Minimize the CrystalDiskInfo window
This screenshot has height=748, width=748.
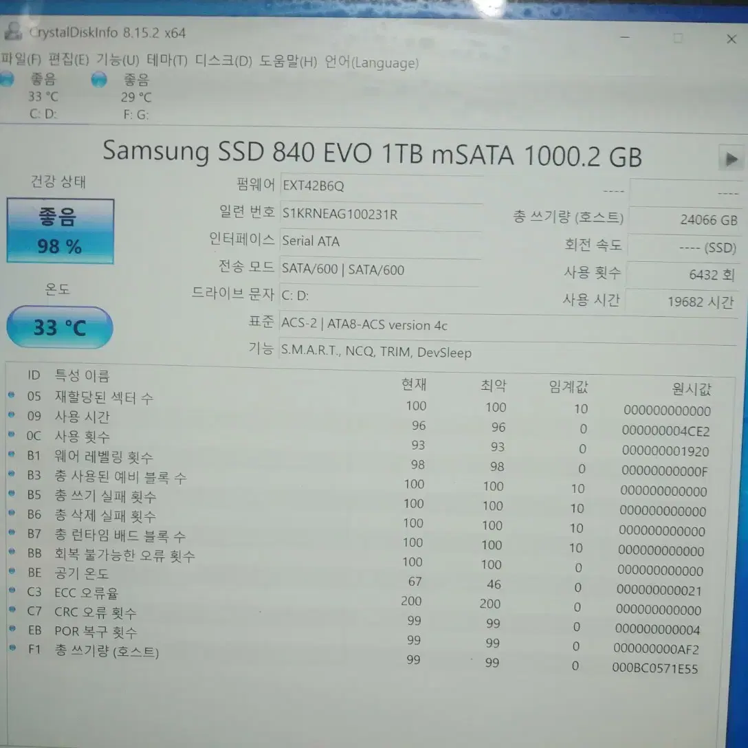point(625,37)
